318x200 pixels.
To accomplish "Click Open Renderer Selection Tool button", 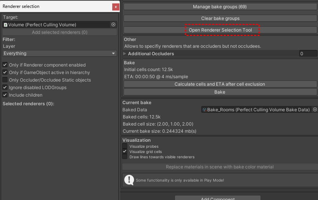I will tap(220, 30).
